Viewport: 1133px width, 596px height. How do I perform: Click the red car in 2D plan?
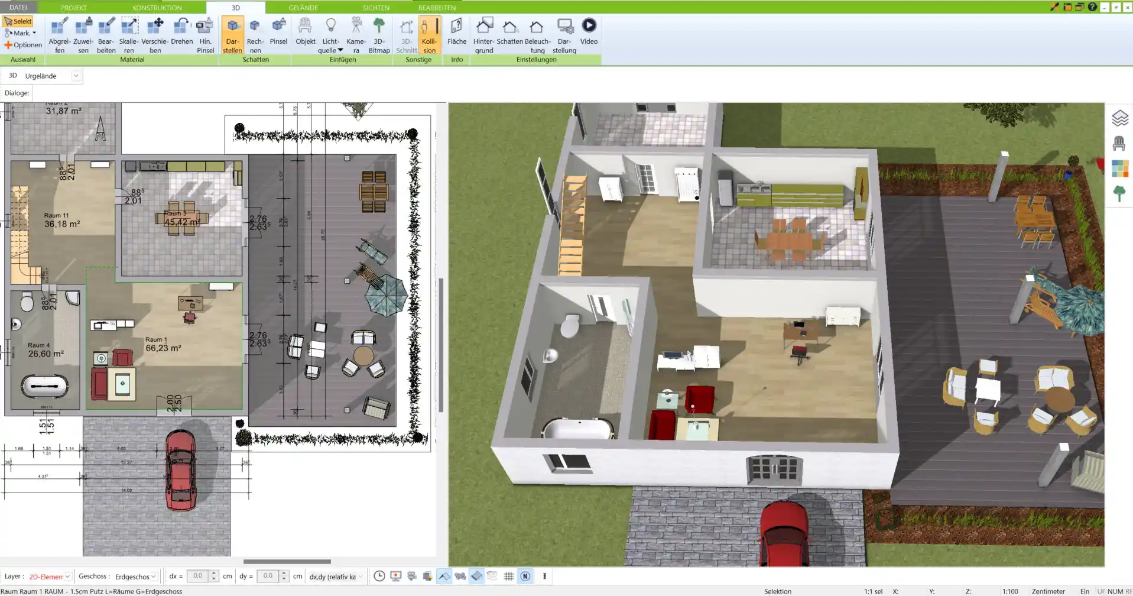180,470
